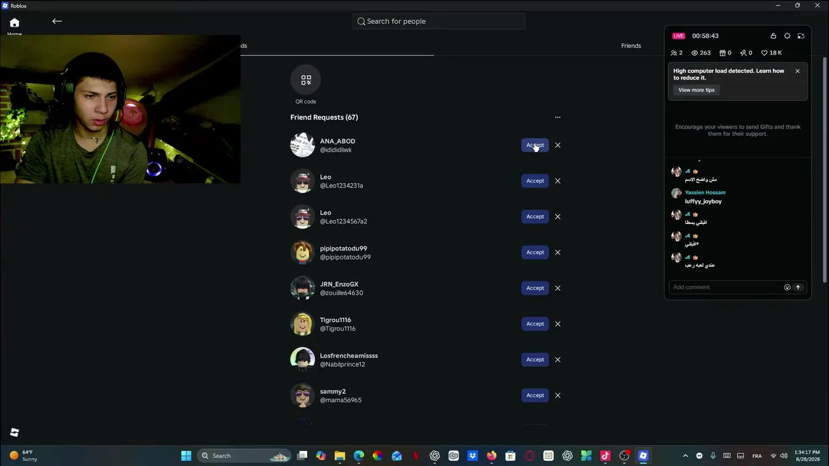Decline pipipotatodu99's friend request
829x466 pixels.
[558, 252]
